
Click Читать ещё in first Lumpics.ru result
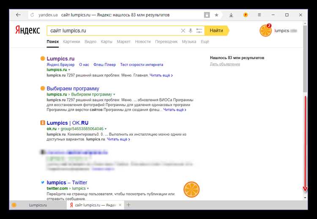tap(161, 75)
